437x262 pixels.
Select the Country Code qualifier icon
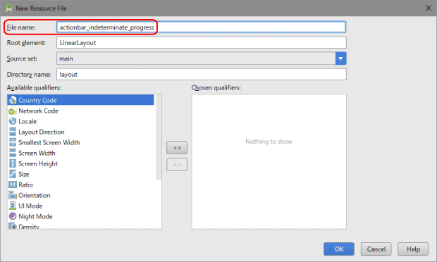[13, 100]
